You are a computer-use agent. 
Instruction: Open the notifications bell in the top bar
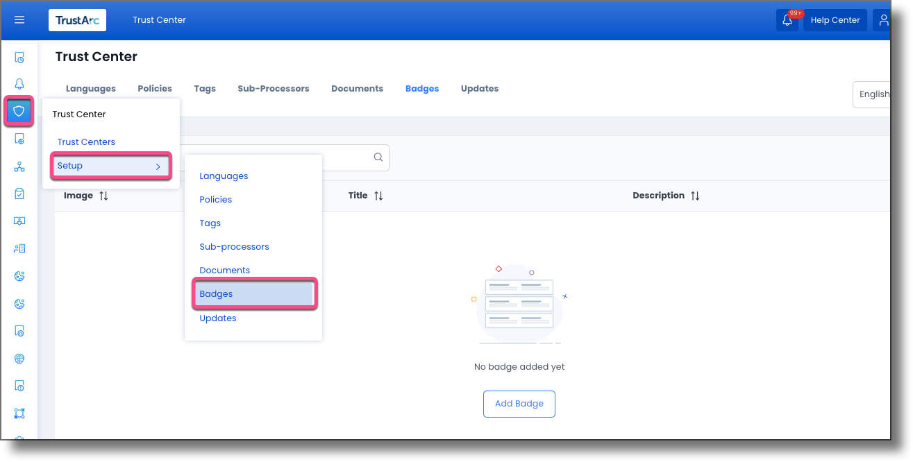click(787, 21)
